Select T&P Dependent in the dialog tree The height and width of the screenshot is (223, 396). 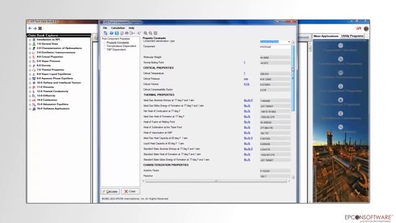pos(116,50)
